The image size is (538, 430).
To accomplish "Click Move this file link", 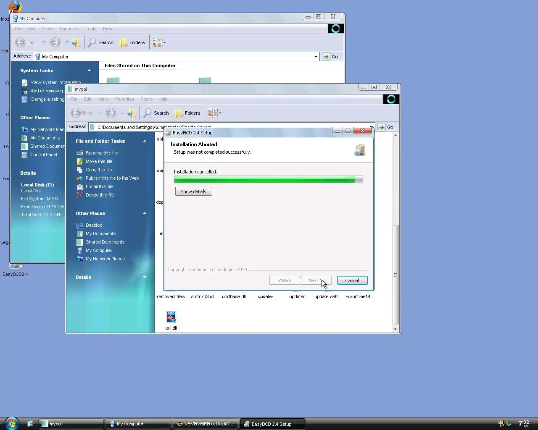I will 99,161.
